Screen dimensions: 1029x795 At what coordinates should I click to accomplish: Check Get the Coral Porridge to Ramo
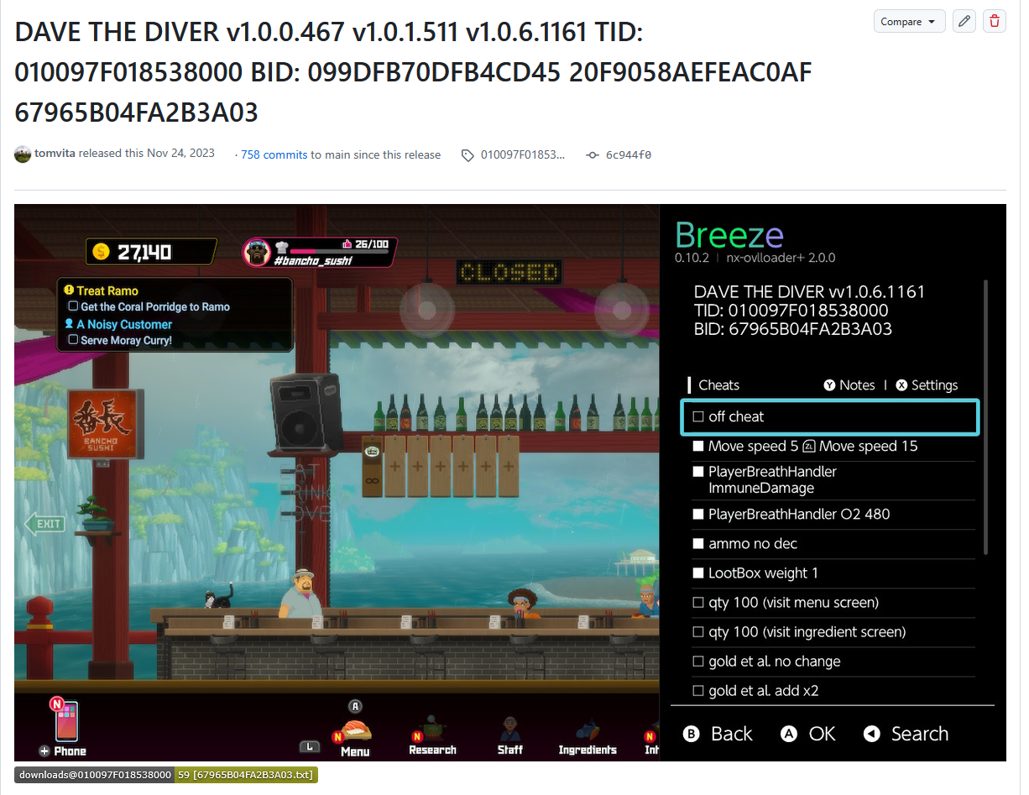[x=73, y=306]
